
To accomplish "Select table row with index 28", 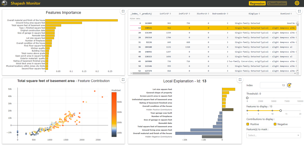I will tap(213, 37).
